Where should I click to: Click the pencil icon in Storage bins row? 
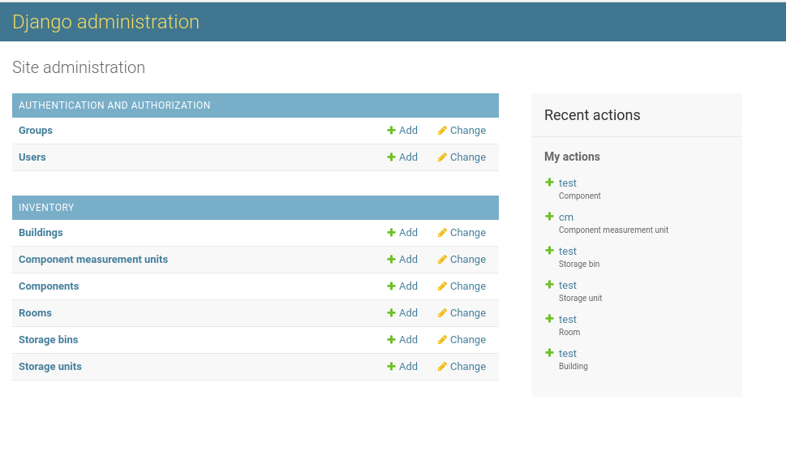[441, 340]
